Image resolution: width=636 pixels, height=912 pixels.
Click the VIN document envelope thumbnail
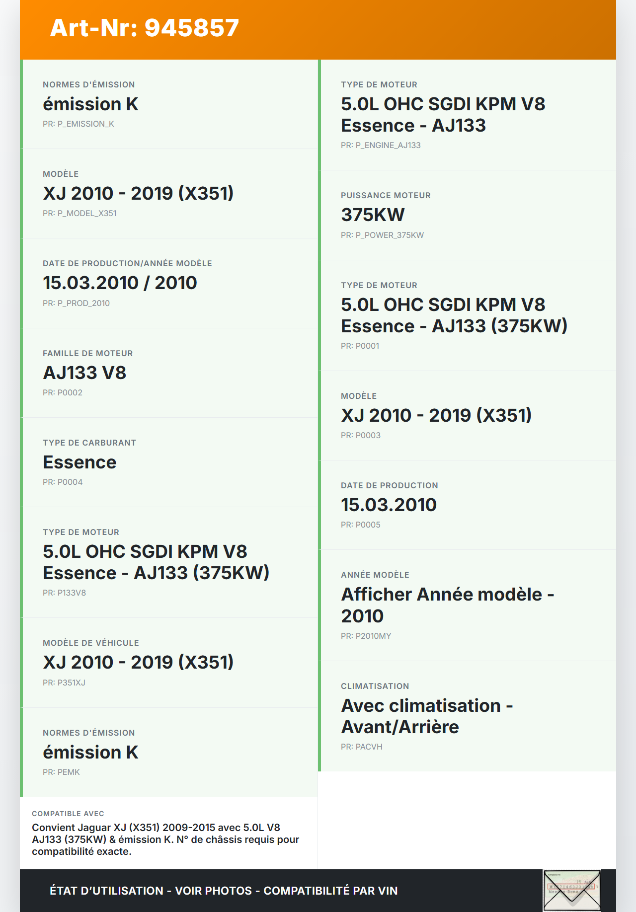(572, 890)
